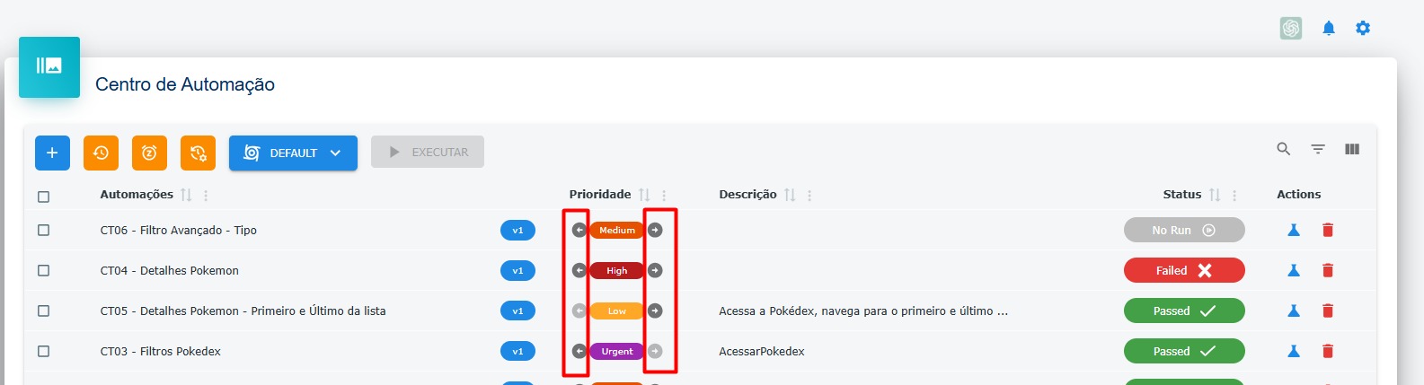
Task: Open the AI assistant icon in top bar
Action: tap(1291, 29)
